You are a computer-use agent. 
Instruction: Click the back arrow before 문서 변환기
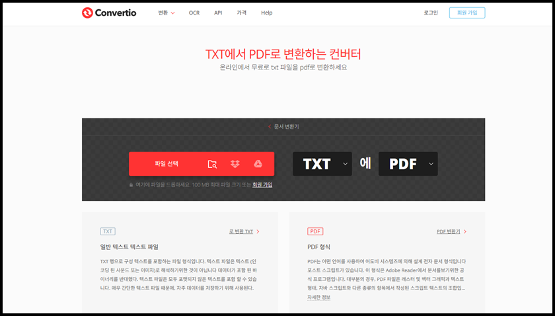pos(270,126)
